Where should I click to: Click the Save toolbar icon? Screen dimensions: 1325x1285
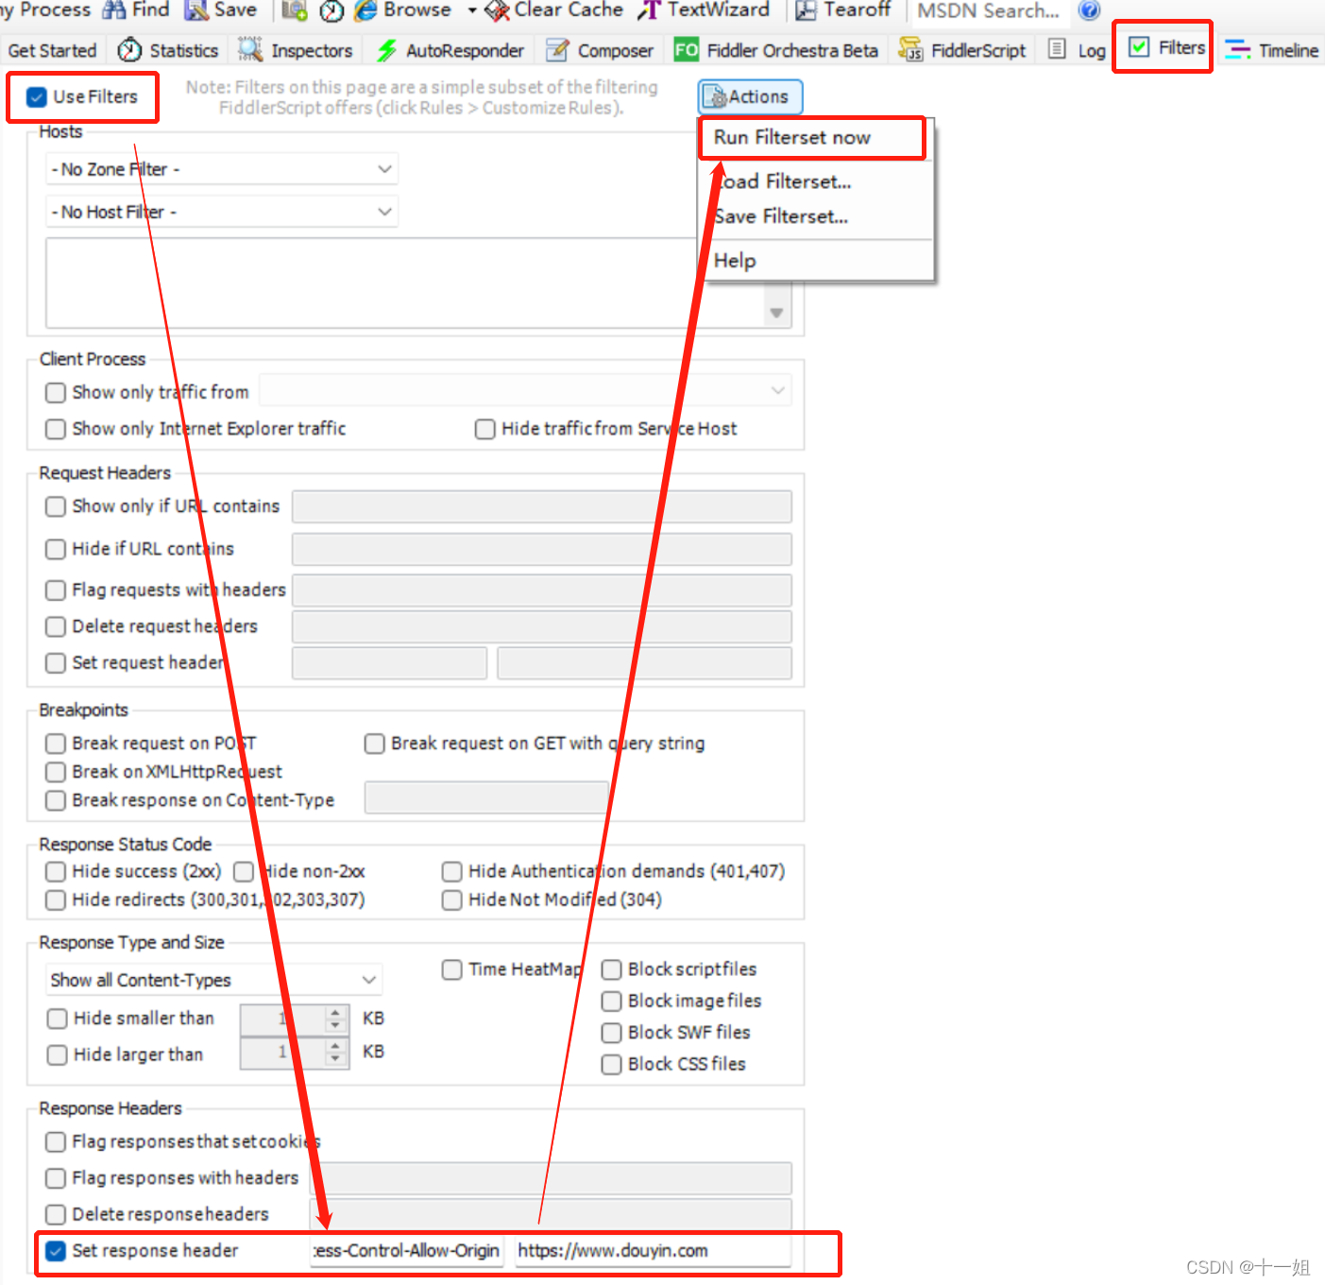[x=196, y=10]
